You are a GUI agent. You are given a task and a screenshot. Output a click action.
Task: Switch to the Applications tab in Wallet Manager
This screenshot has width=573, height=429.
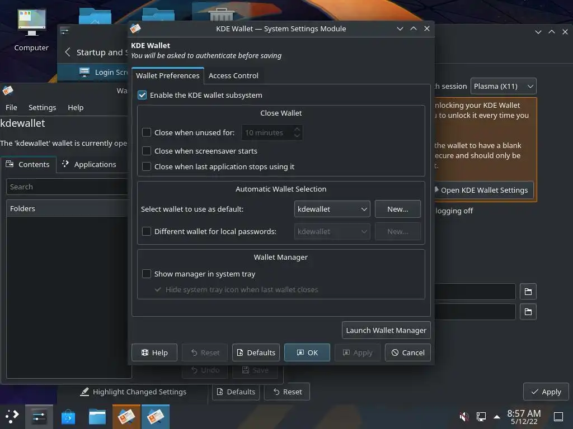tap(89, 164)
